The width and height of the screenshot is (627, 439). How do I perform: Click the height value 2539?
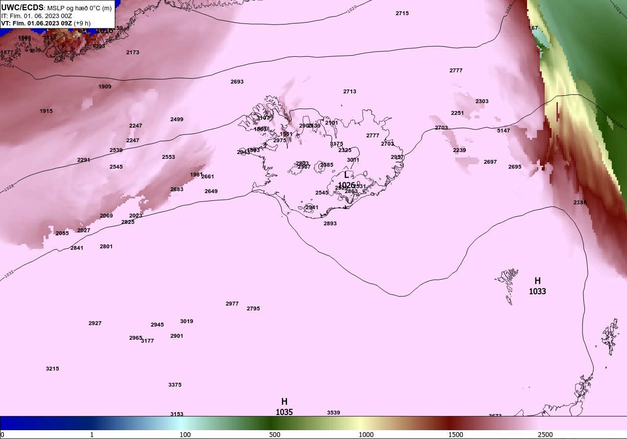click(x=116, y=150)
